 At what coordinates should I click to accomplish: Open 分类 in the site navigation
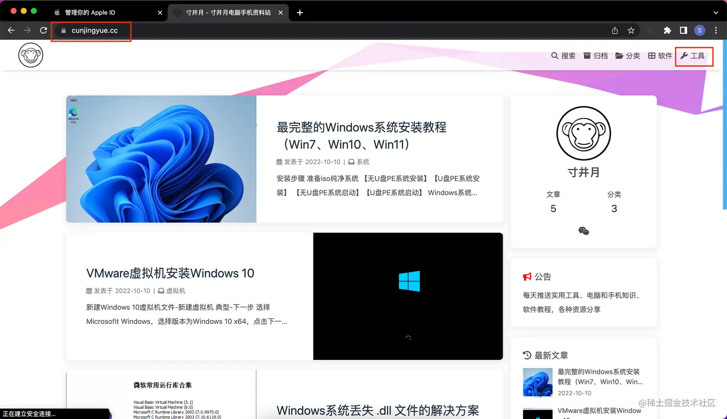(628, 56)
